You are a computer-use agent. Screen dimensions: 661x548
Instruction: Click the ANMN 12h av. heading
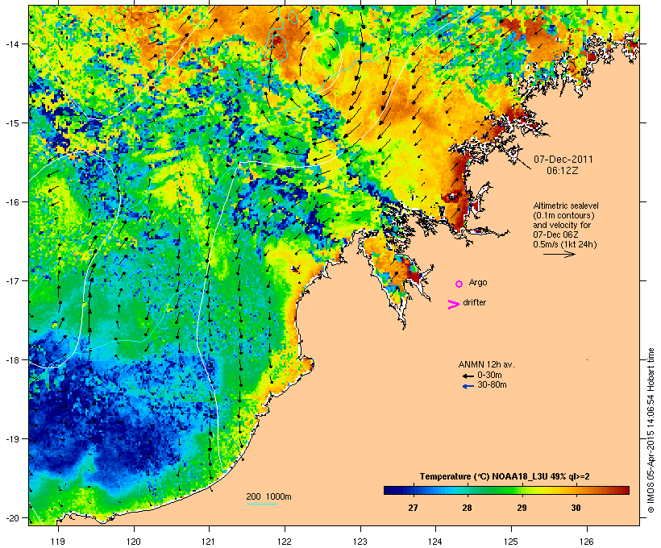point(486,364)
